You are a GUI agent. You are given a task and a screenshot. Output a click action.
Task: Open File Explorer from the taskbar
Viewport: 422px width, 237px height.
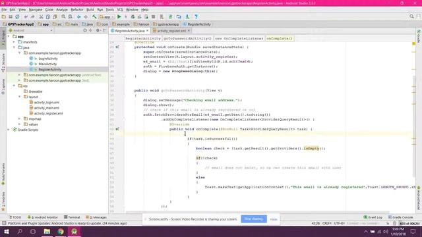coord(47,231)
